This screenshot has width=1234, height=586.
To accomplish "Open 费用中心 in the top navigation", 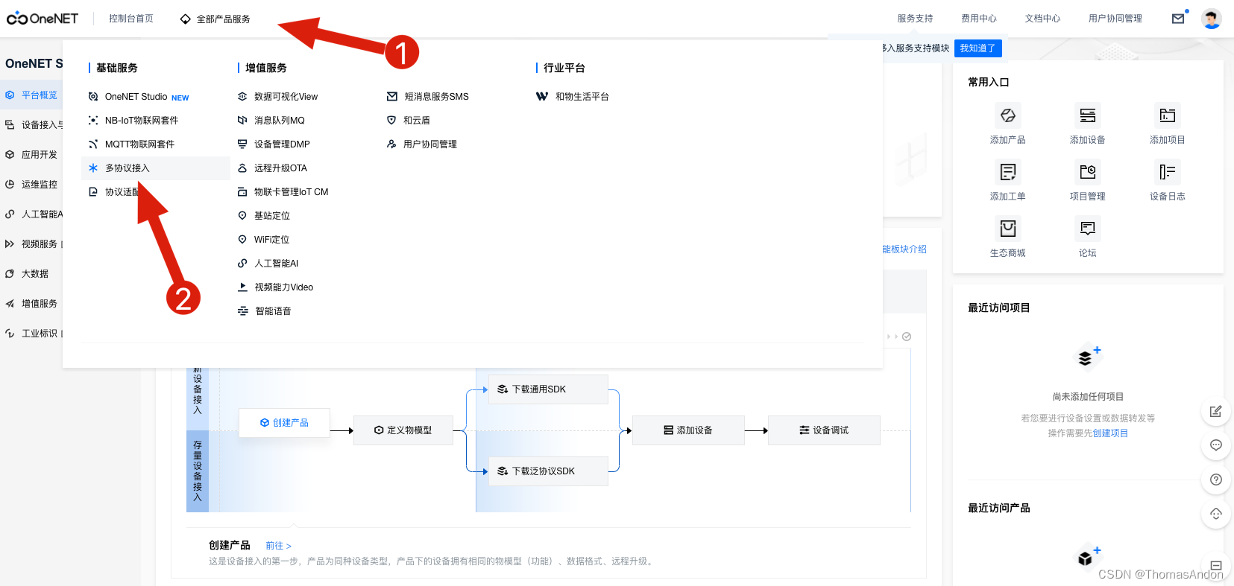I will [x=978, y=19].
